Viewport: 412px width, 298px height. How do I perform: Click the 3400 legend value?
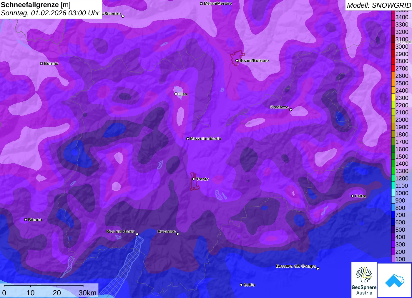(402, 17)
